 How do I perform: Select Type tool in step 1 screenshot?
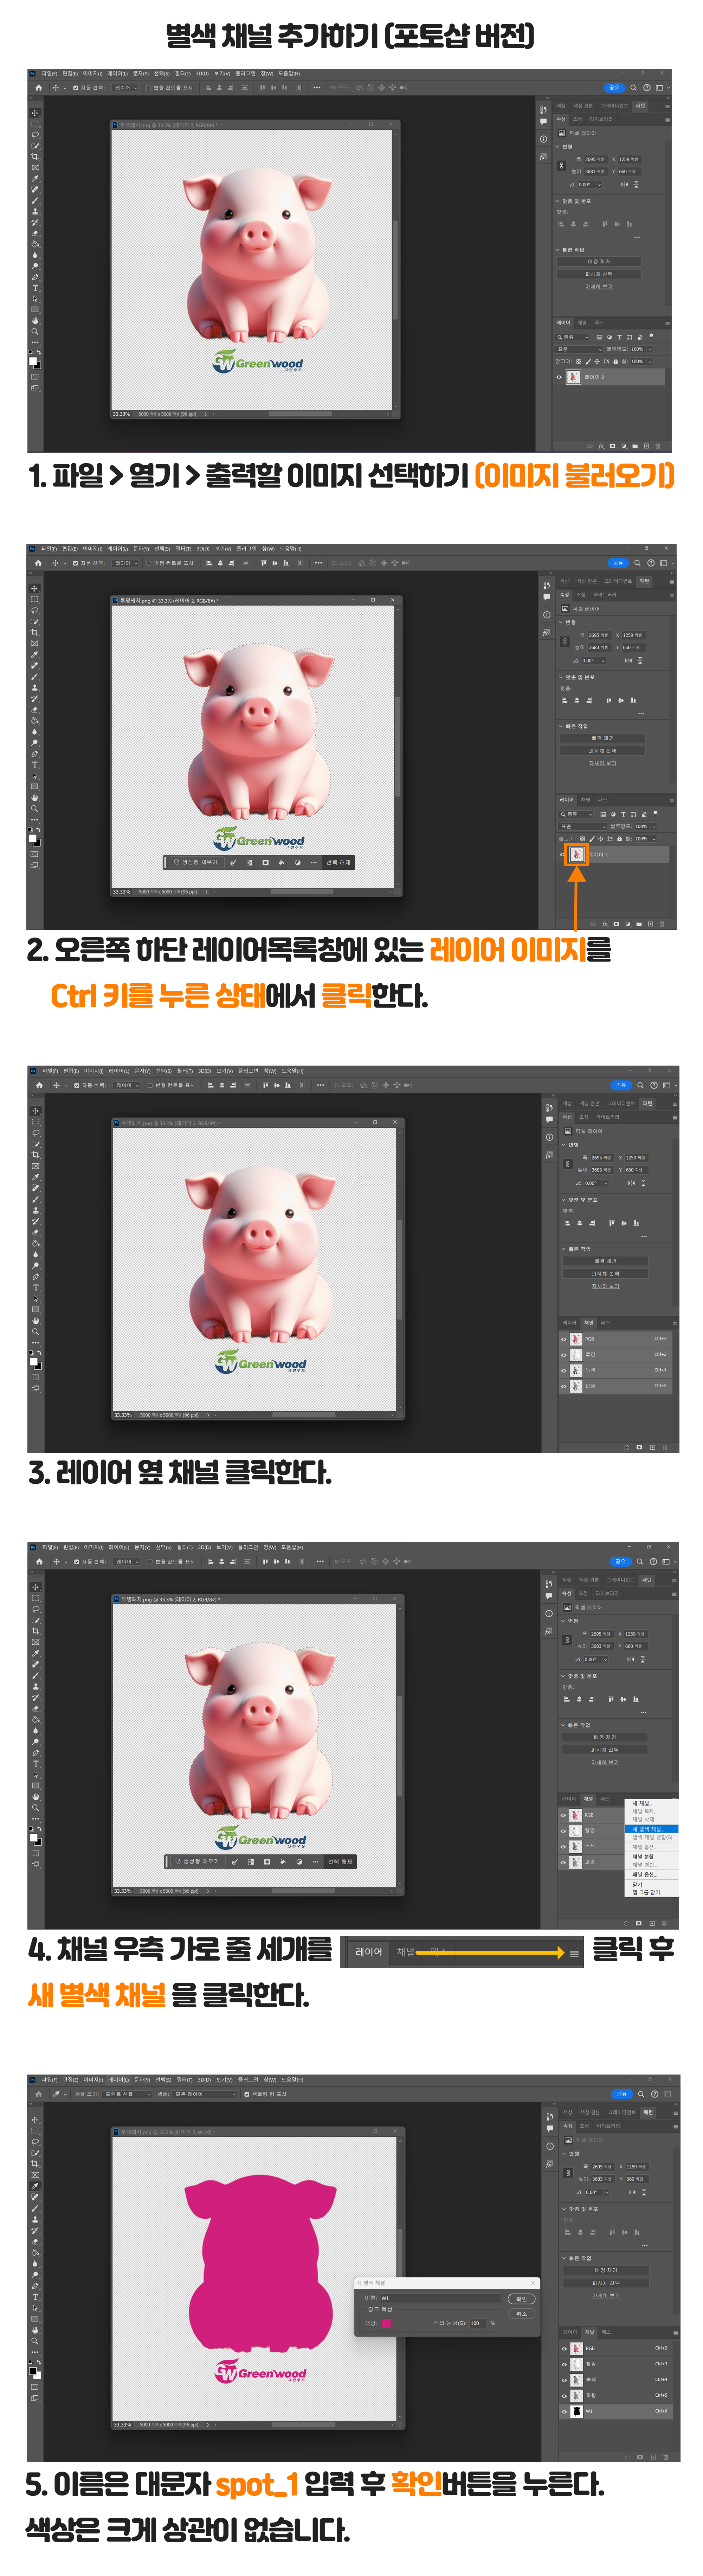[35, 288]
